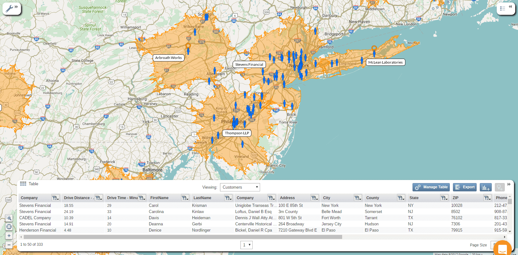Collapse the table panel with double arrows
This screenshot has width=518, height=255.
click(509, 184)
